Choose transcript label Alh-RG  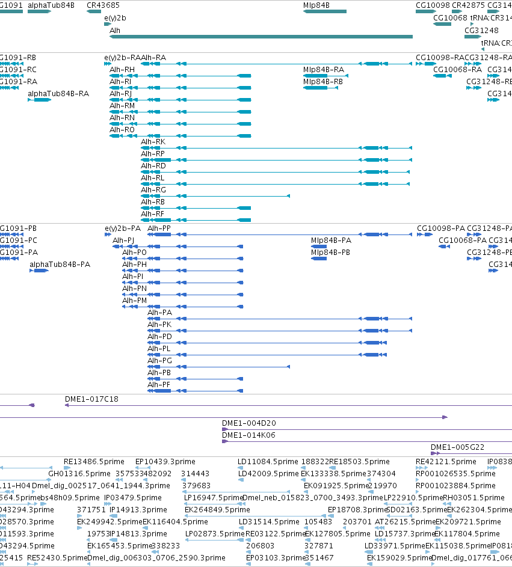click(153, 190)
